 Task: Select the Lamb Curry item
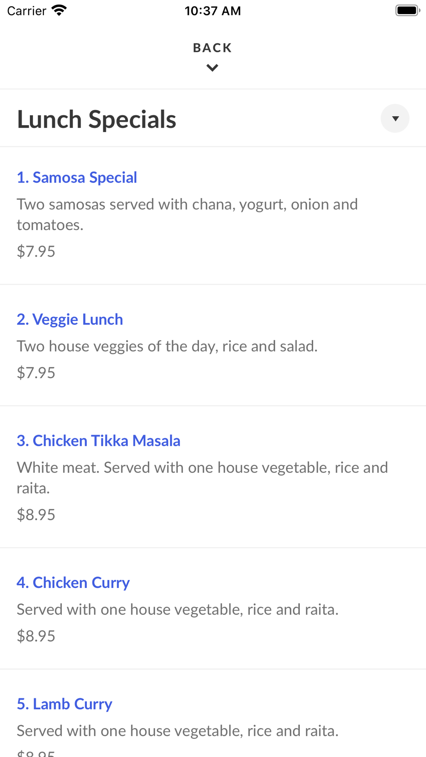(64, 704)
